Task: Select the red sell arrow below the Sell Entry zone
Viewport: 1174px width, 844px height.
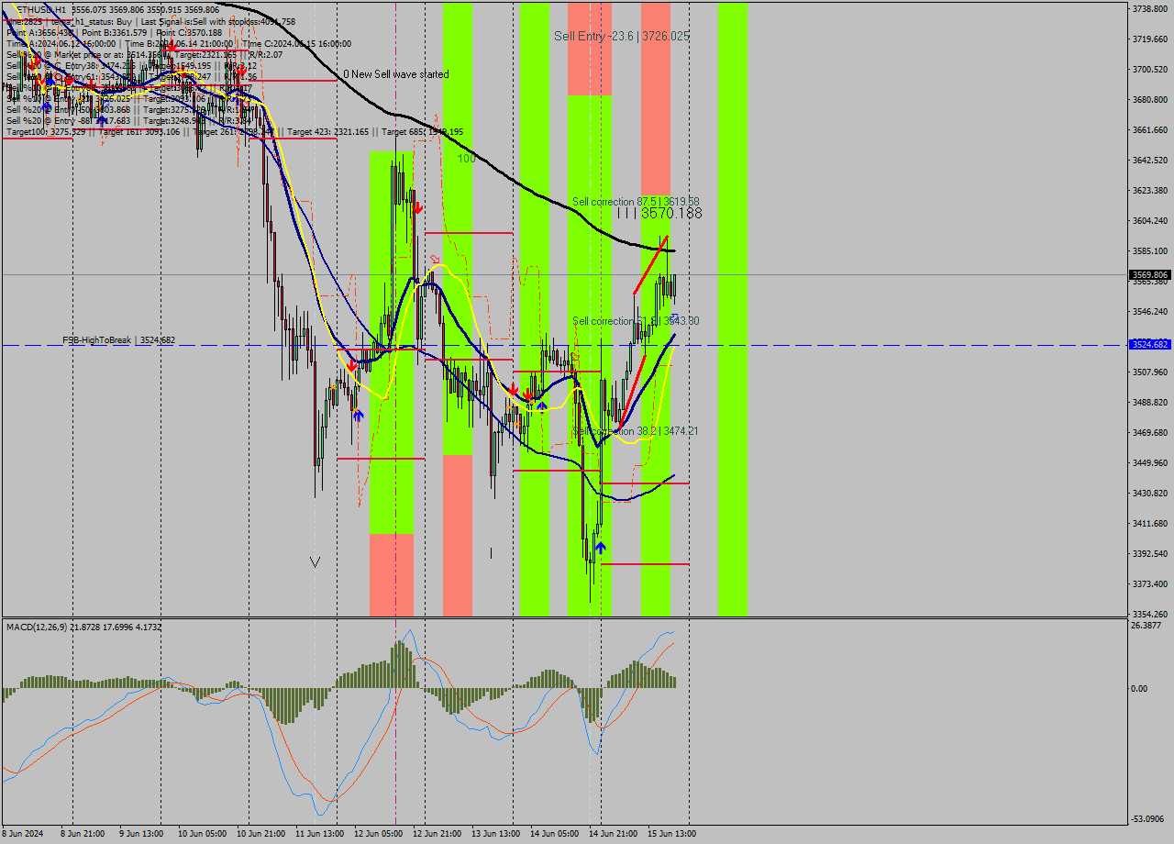Action: pyautogui.click(x=528, y=394)
